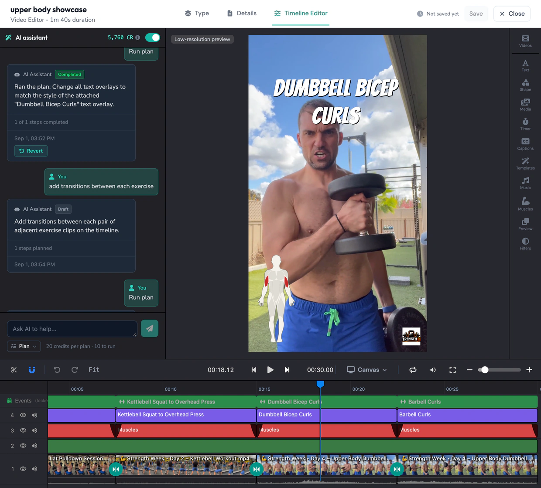The width and height of the screenshot is (541, 488).
Task: Hide track 4 with eye icon
Action: click(23, 415)
